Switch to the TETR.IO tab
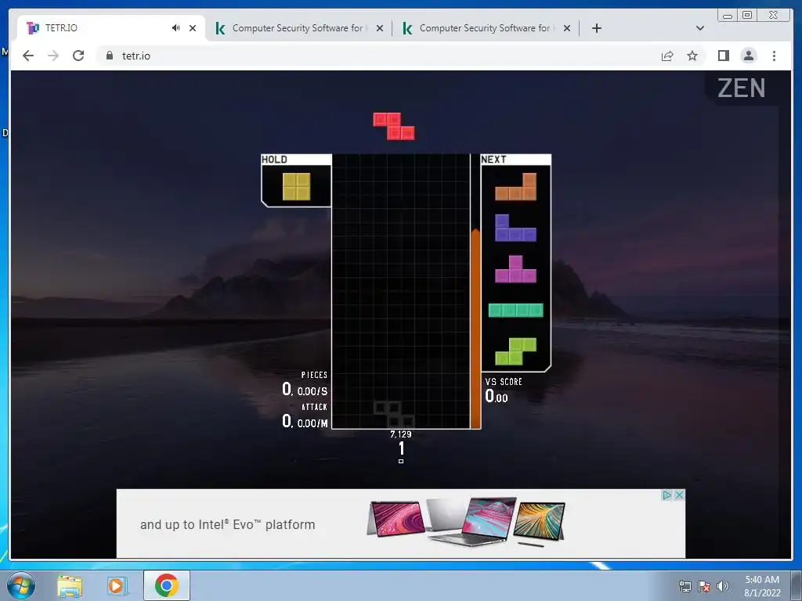This screenshot has height=601, width=802. point(110,28)
